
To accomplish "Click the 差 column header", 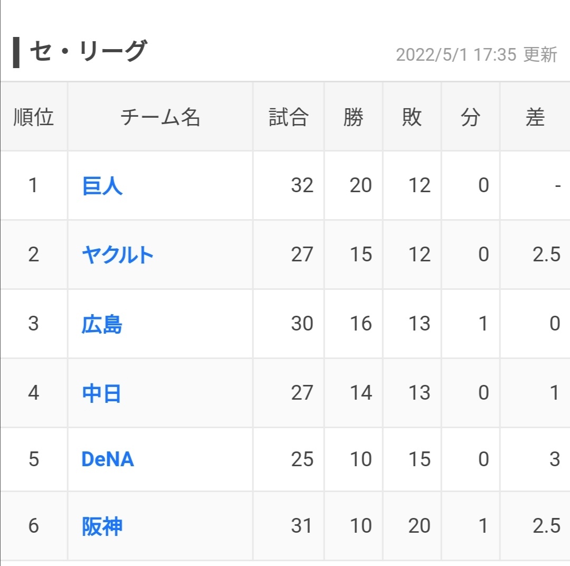I will [535, 117].
